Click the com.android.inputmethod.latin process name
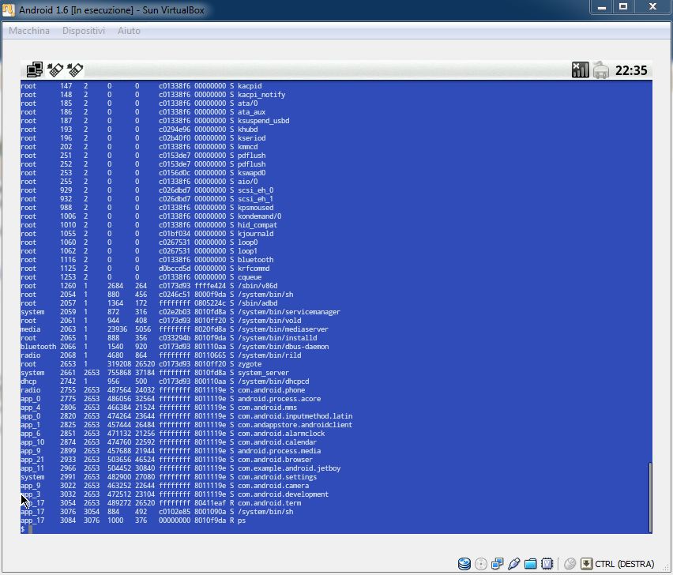This screenshot has height=575, width=673. click(295, 416)
